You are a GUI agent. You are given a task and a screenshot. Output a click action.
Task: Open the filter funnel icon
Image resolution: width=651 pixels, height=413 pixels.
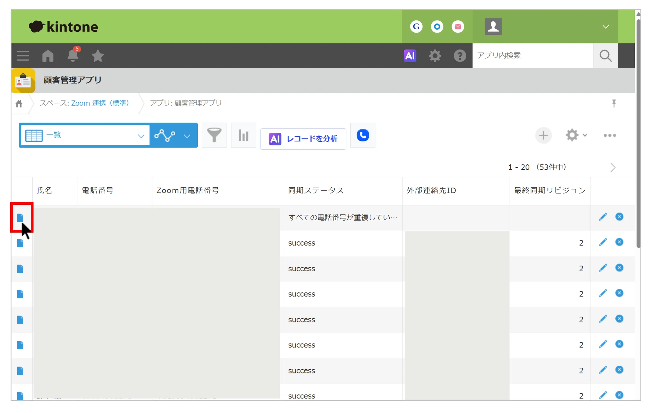coord(214,135)
